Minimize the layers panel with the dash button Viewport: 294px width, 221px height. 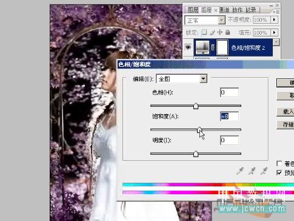272,5
